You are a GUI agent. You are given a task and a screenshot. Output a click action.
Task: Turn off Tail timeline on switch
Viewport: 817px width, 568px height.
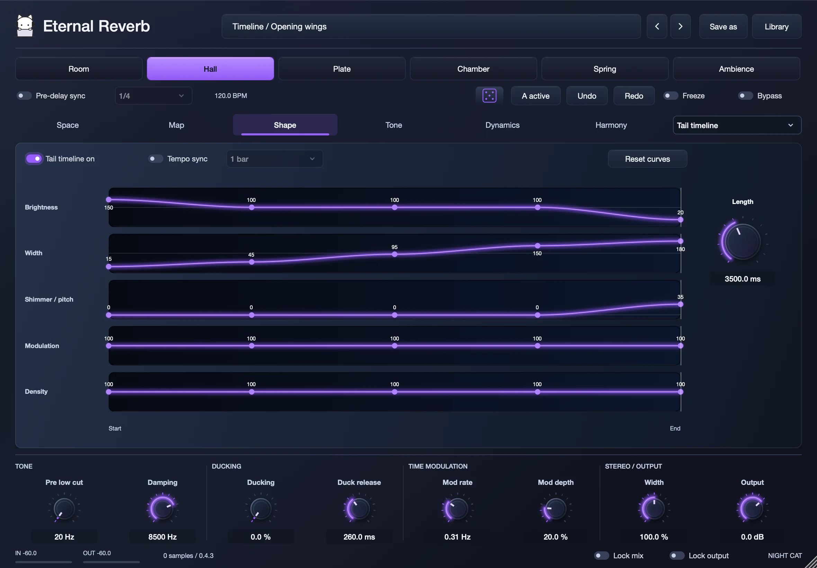click(x=34, y=159)
